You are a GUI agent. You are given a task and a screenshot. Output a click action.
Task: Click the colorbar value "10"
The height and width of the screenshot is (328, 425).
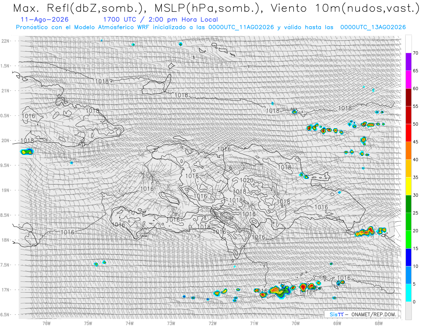point(415,266)
